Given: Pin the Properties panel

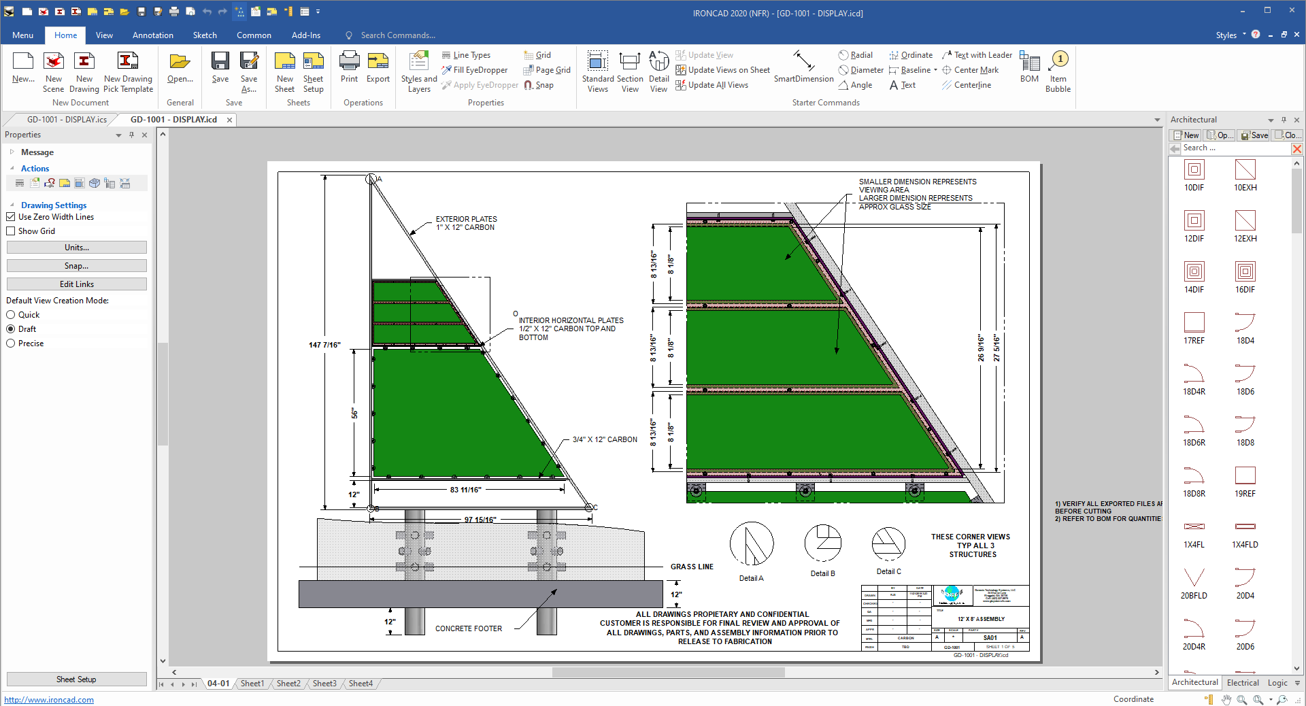Looking at the screenshot, I should [x=131, y=135].
